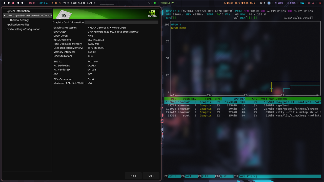This screenshot has width=324, height=182.
Task: Select Thermal Settings in the sidebar
Action: (19, 20)
